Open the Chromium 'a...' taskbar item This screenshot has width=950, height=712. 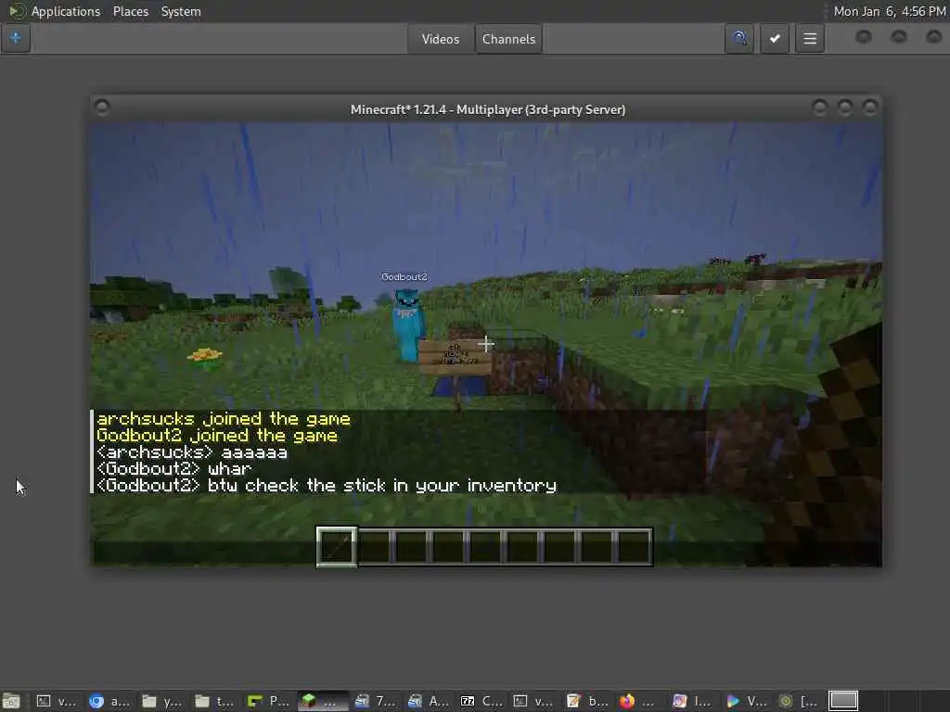point(109,701)
